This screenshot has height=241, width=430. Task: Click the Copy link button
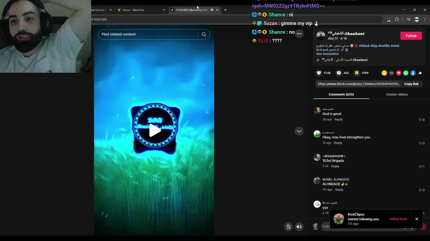411,84
